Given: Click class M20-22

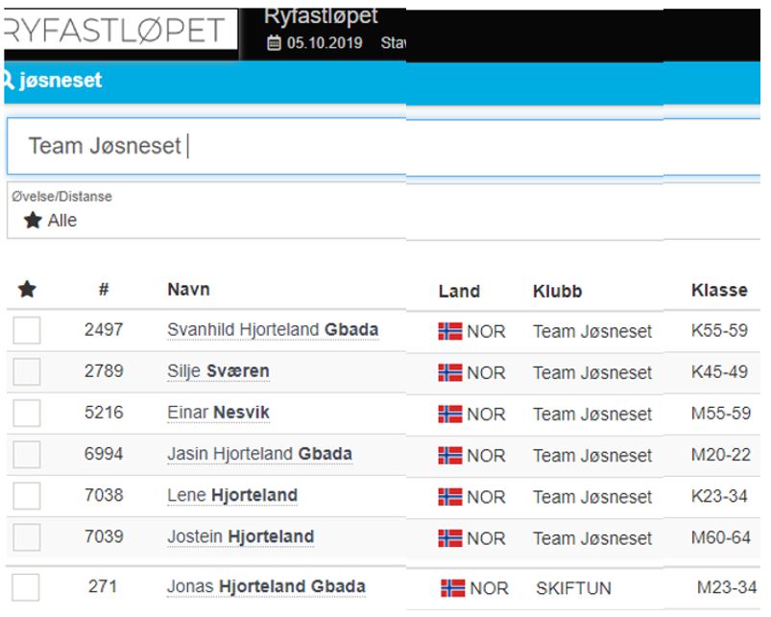Looking at the screenshot, I should (x=721, y=455).
